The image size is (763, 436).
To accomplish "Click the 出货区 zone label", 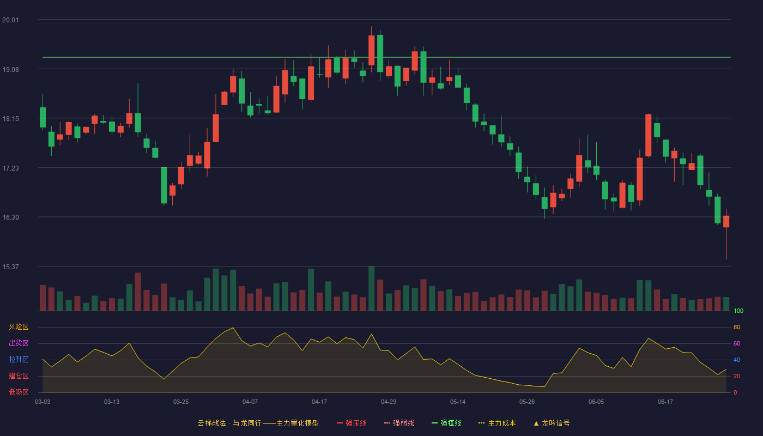I will click(x=19, y=343).
